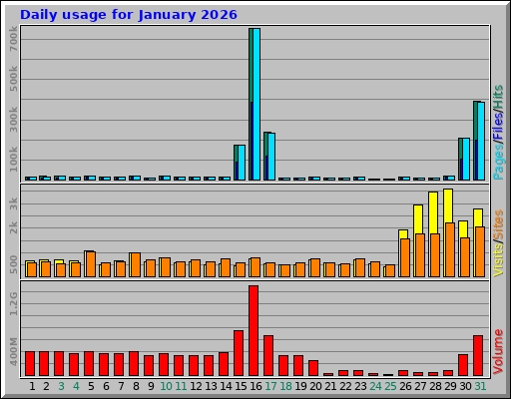
Task: Select the yellow visits bar for day 29
Action: (x=448, y=205)
